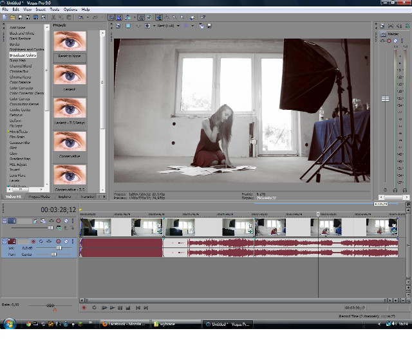Choose the Lenient preset thumbnail

[70, 75]
